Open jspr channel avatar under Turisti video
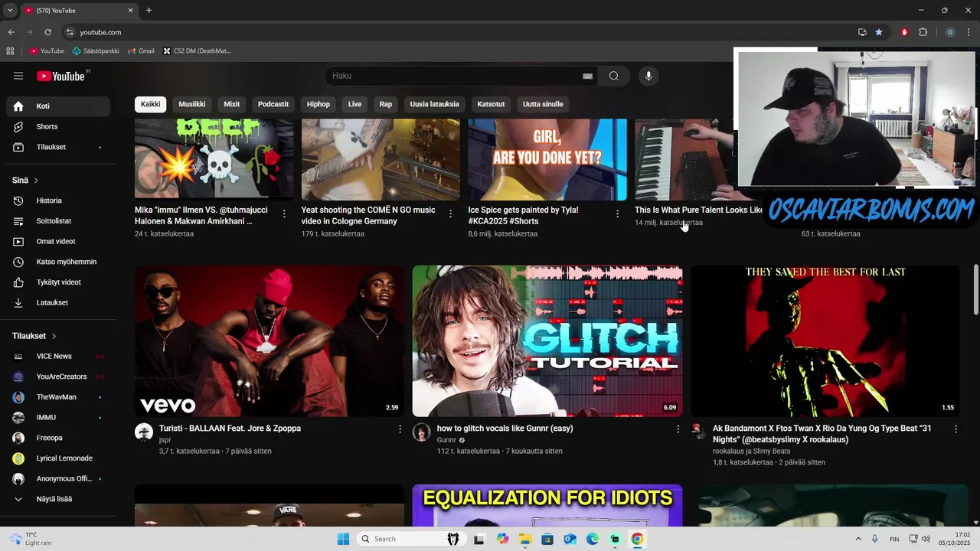 tap(144, 432)
